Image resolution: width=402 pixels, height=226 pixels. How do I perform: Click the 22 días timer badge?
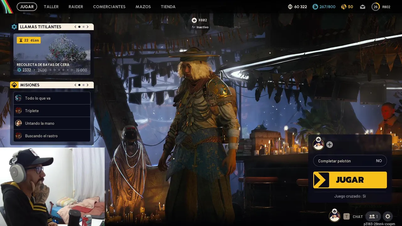click(29, 40)
